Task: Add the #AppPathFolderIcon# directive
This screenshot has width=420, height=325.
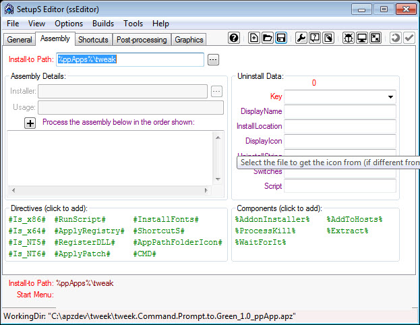Action: tap(177, 243)
